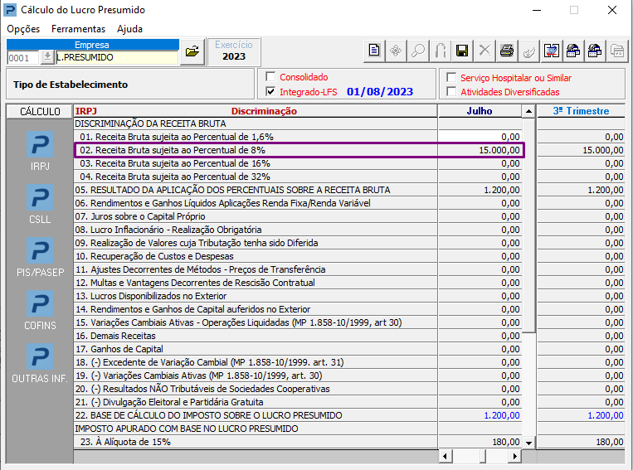Click row 21 Divulgação Eleitoral e Partidária Gratuita

tap(256, 402)
